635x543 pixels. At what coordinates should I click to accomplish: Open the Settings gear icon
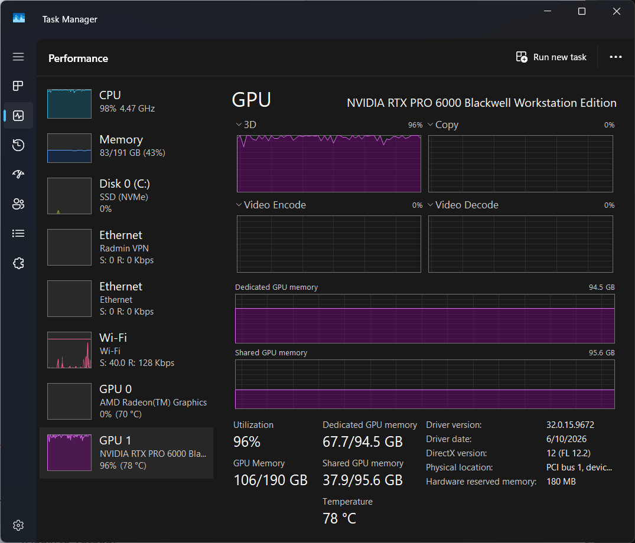[18, 525]
